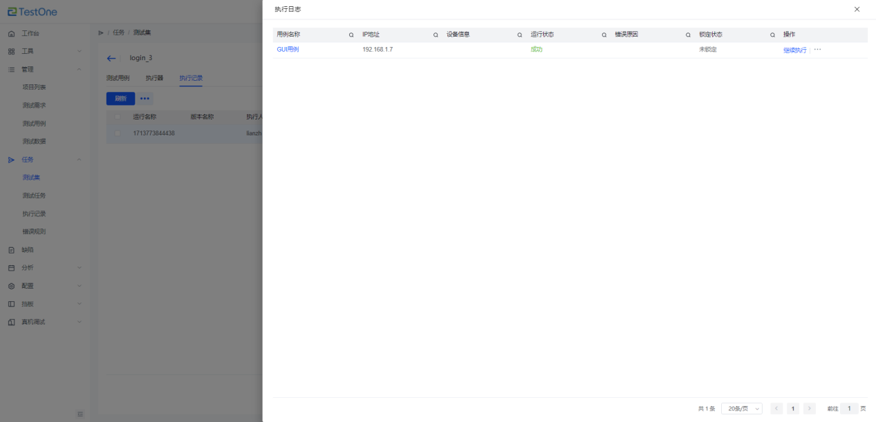Click the 运行状态 column filter icon
The width and height of the screenshot is (876, 422).
[604, 35]
